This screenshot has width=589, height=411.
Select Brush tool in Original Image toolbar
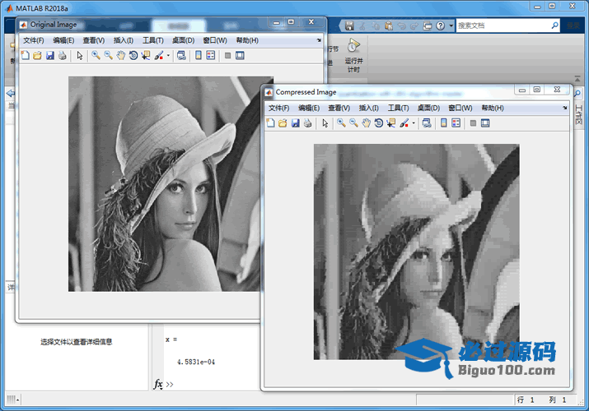[159, 55]
